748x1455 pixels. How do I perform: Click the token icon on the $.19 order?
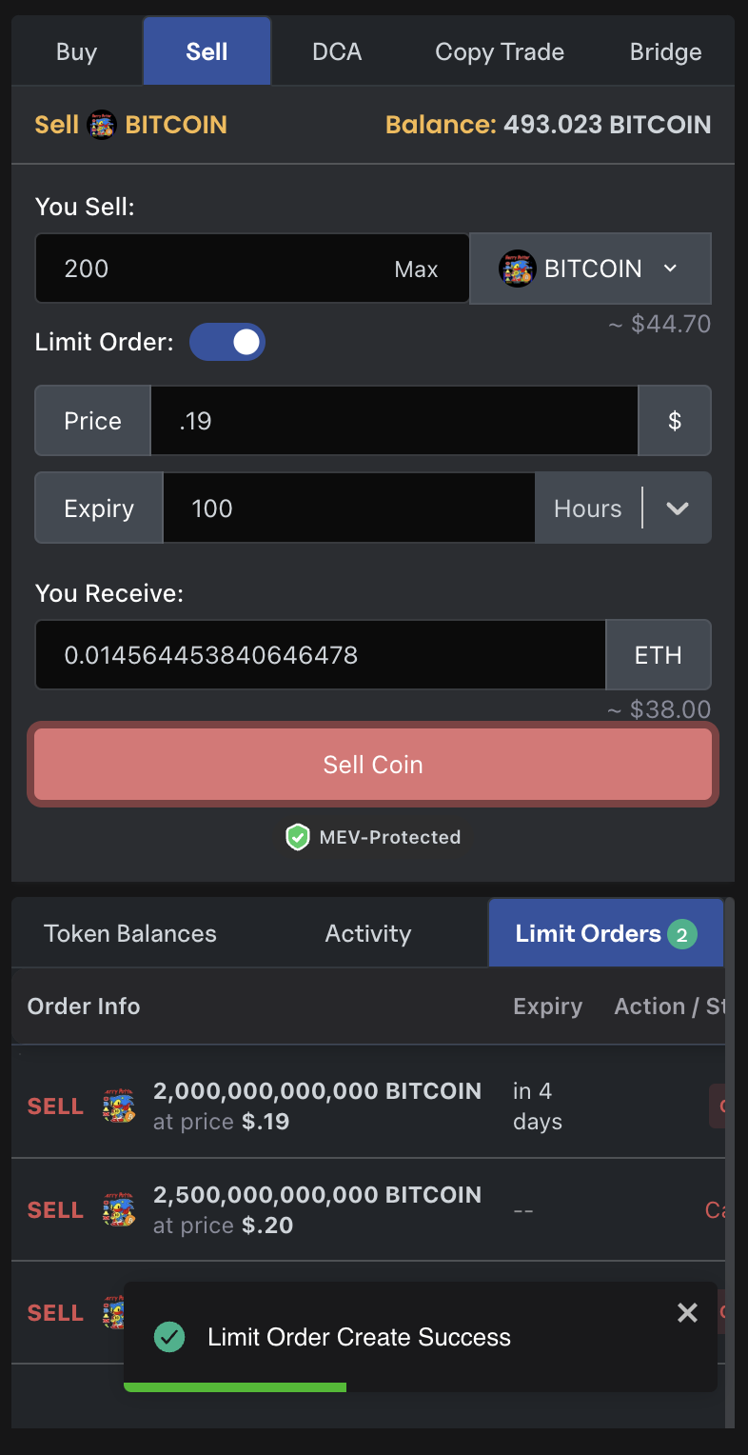tap(119, 1106)
